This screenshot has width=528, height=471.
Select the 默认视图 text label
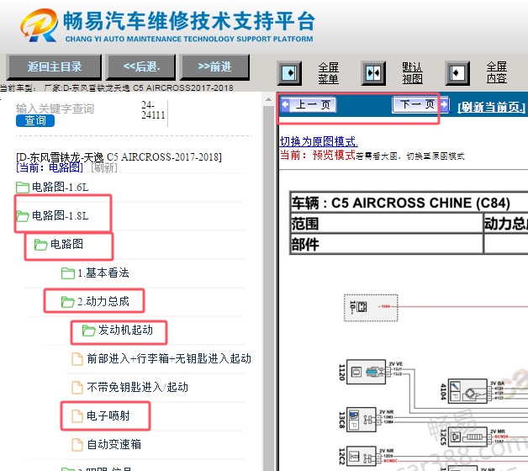(x=412, y=73)
